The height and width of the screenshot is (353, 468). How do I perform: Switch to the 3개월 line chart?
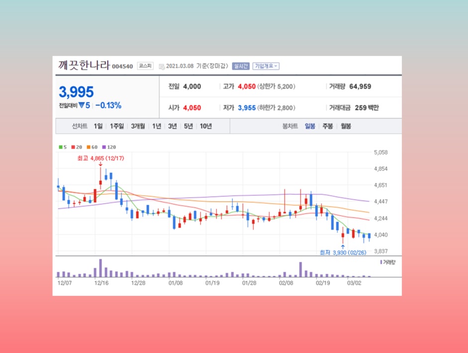tap(138, 126)
